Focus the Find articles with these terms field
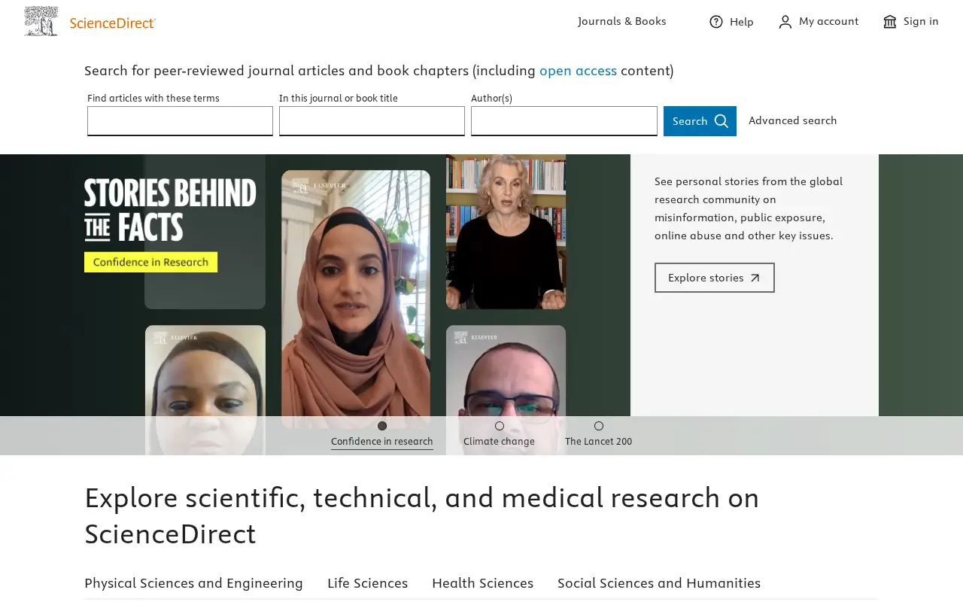The image size is (963, 602). coord(180,121)
